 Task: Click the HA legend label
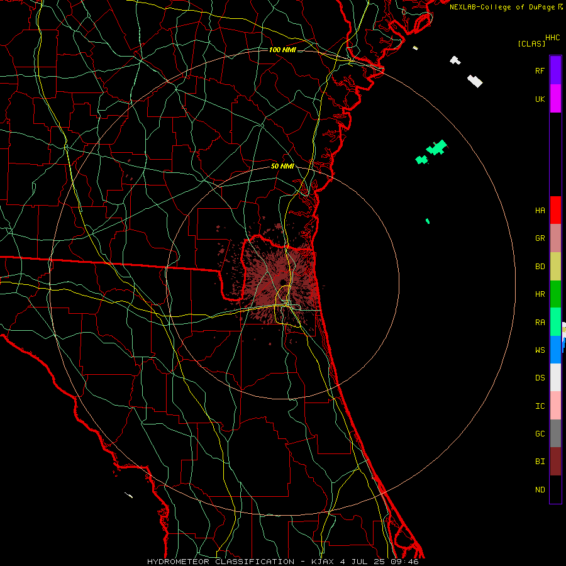pyautogui.click(x=540, y=211)
